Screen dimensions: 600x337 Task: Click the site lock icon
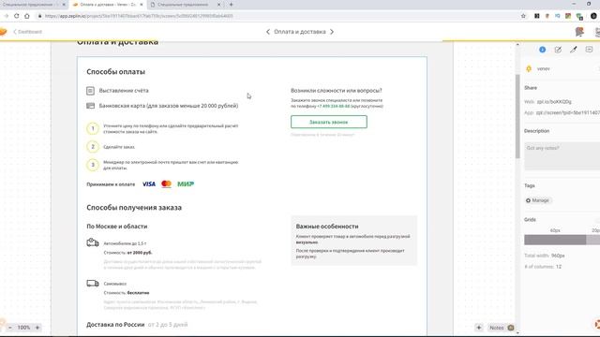[39, 16]
